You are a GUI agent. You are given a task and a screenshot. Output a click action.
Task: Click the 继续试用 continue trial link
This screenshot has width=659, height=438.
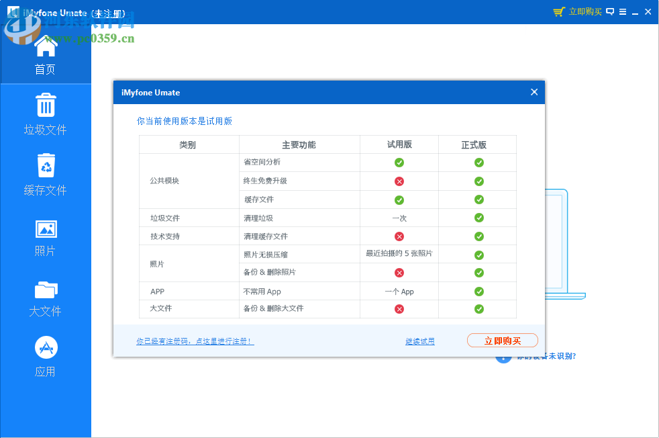tap(419, 341)
